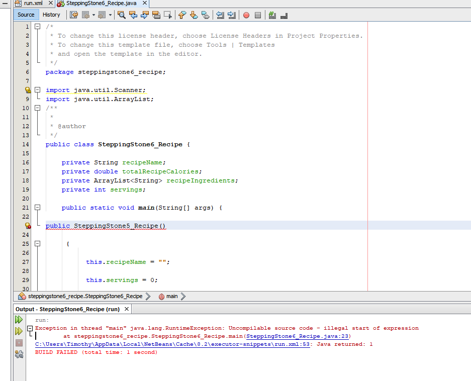Expand chevron after main breadcrumb
Image resolution: width=471 pixels, height=381 pixels.
[183, 296]
